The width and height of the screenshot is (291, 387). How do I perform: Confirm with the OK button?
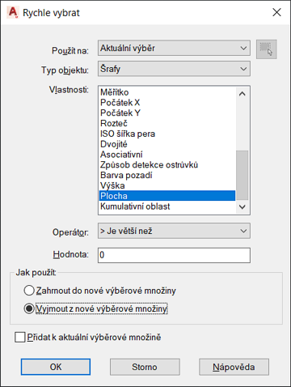(x=56, y=367)
